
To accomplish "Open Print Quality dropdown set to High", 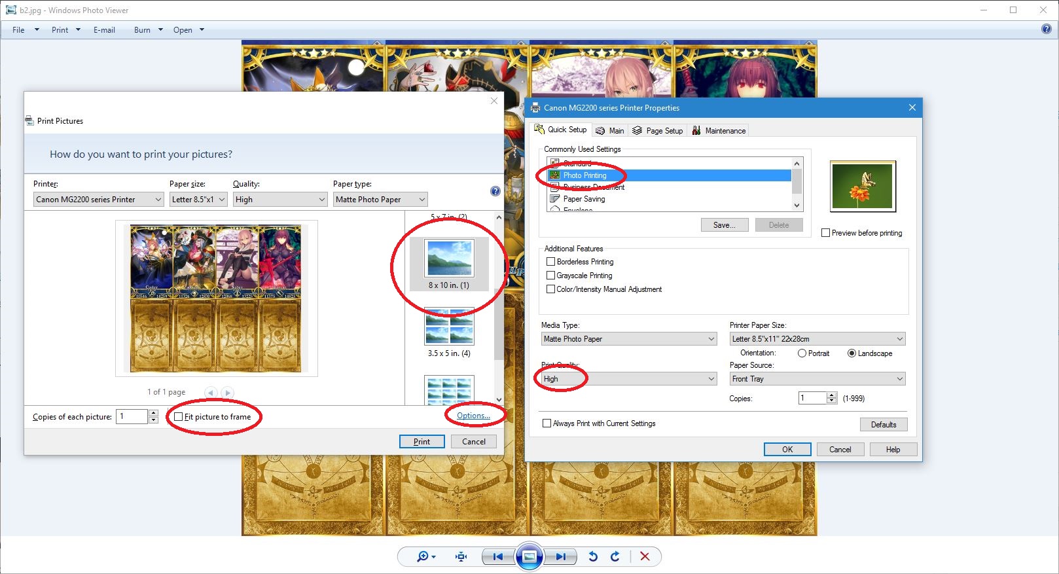I will click(629, 379).
